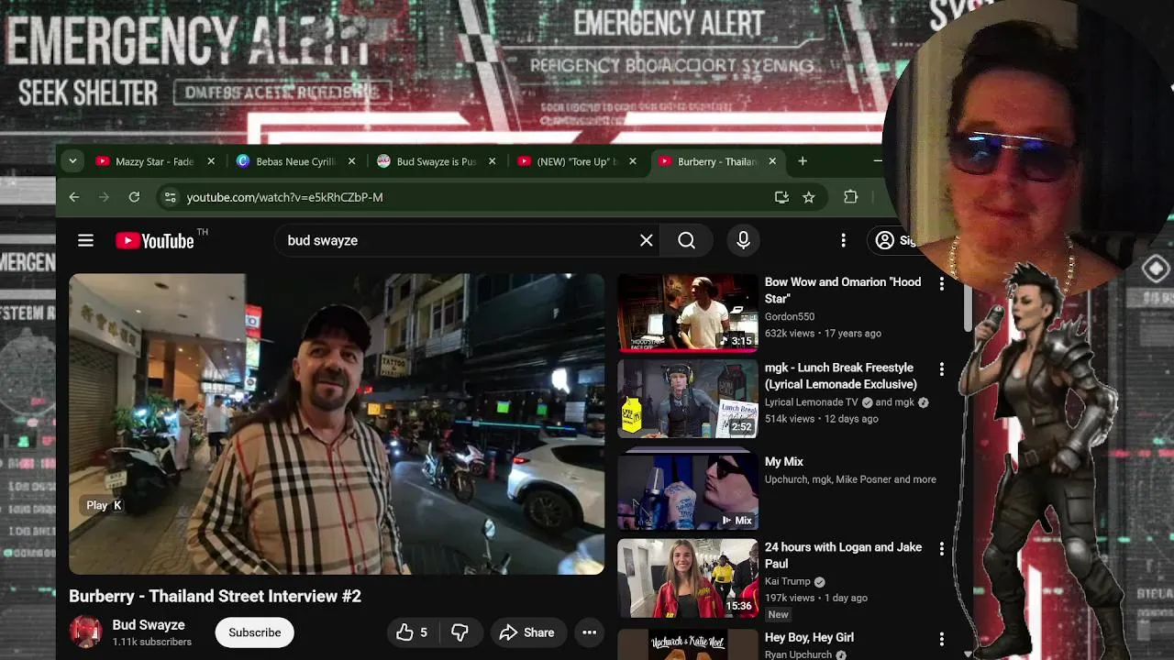Go to the YouTube home logo
Image resolution: width=1174 pixels, height=660 pixels.
155,240
